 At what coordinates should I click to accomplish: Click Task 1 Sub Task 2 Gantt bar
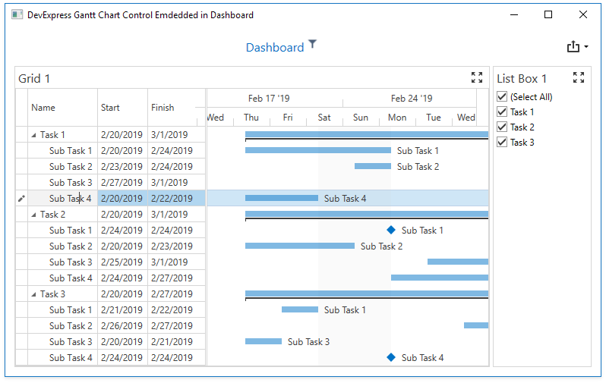pyautogui.click(x=373, y=166)
